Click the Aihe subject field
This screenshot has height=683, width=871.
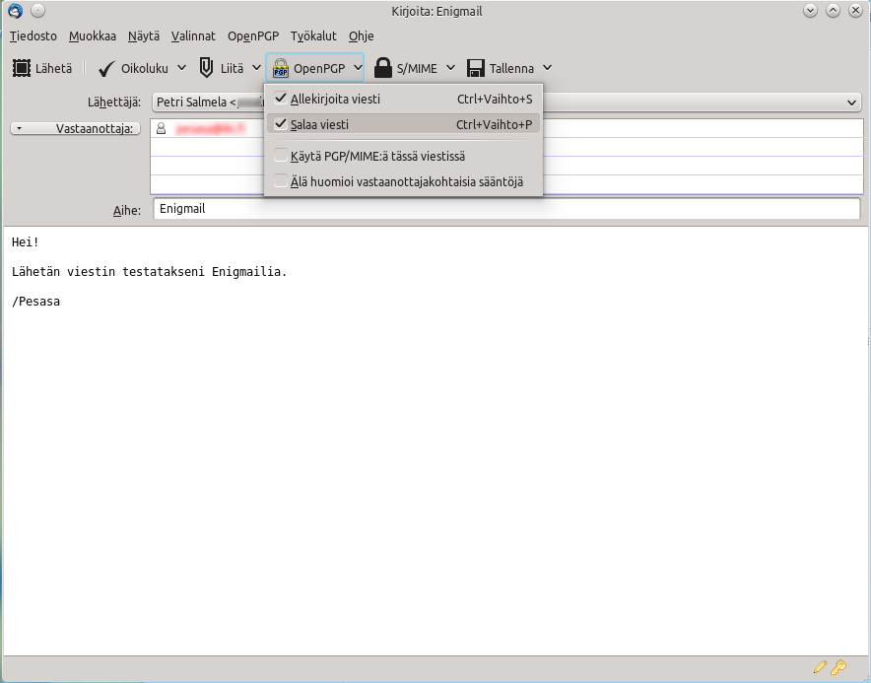(506, 209)
